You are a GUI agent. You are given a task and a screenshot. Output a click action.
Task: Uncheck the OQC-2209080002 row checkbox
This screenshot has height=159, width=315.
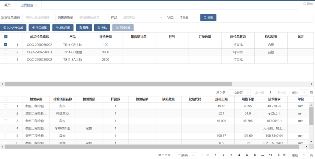click(5, 45)
